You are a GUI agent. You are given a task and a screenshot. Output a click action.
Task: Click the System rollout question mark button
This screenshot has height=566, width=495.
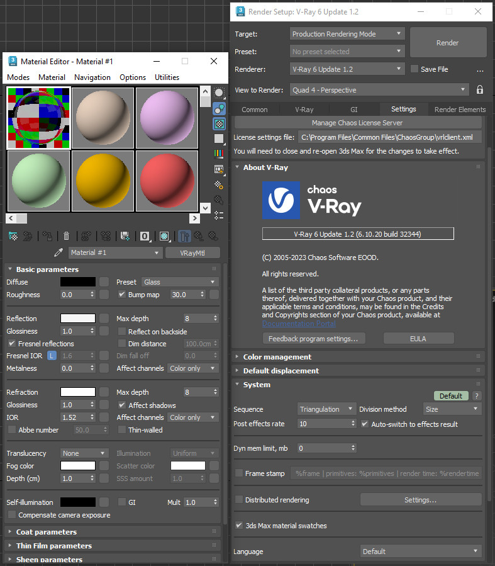click(477, 396)
